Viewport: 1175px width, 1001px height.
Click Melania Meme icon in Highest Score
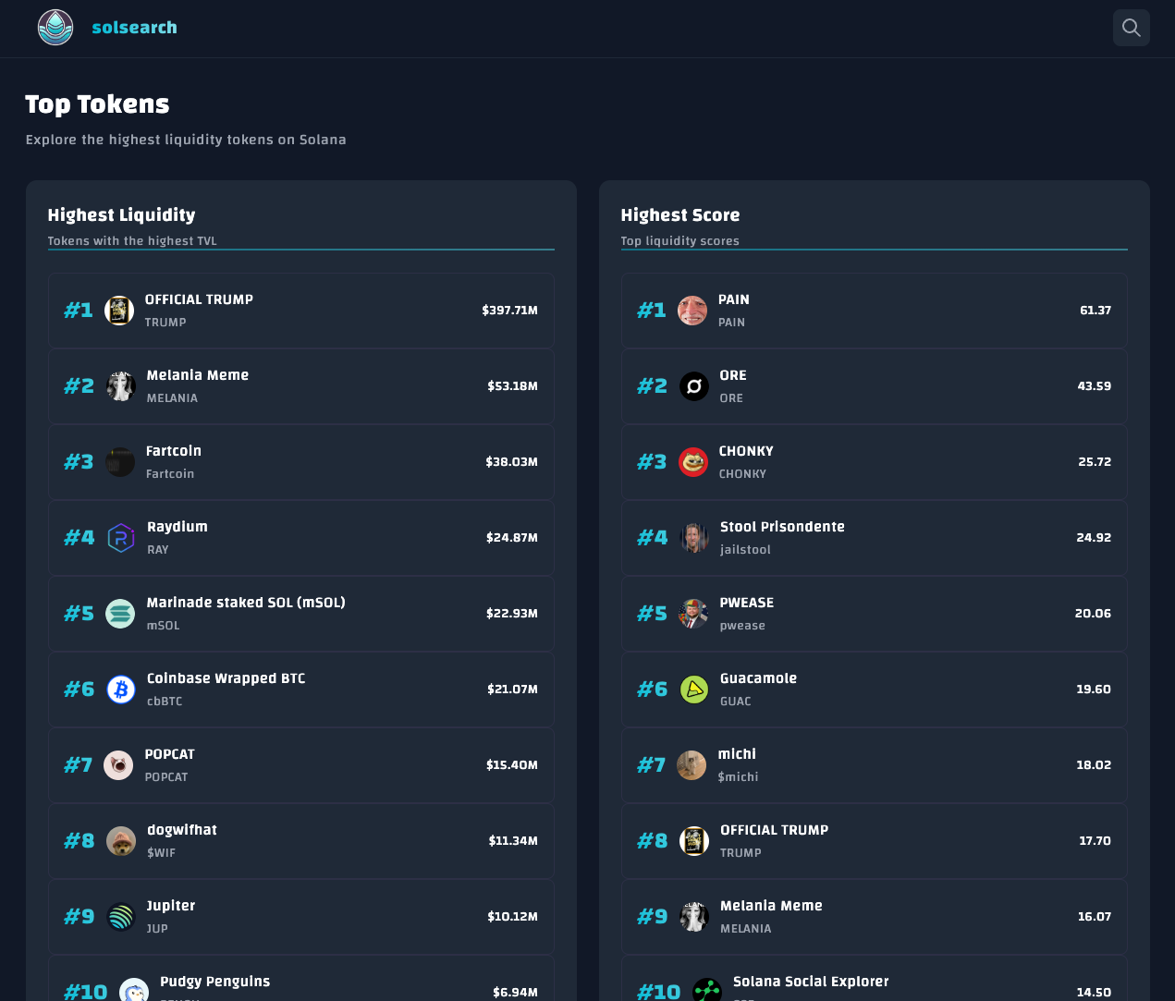coord(694,917)
